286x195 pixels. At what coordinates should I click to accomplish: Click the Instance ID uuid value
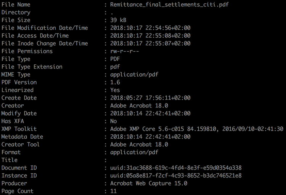point(176,176)
